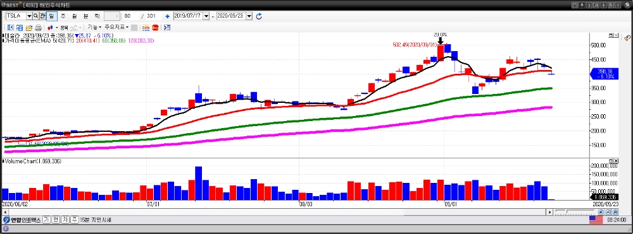Image resolution: width=633 pixels, height=234 pixels.
Task: Open the 주요지표 indicators menu
Action: [x=116, y=27]
